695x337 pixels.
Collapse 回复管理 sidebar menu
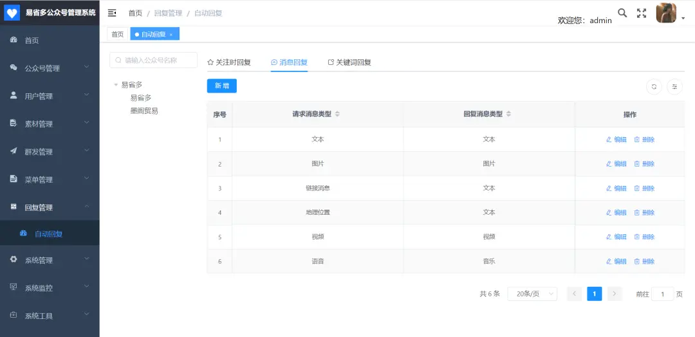[x=87, y=206]
